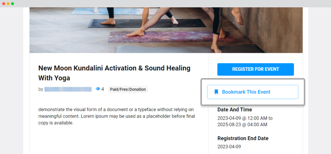Click the window title bar

pyautogui.click(x=165, y=4)
